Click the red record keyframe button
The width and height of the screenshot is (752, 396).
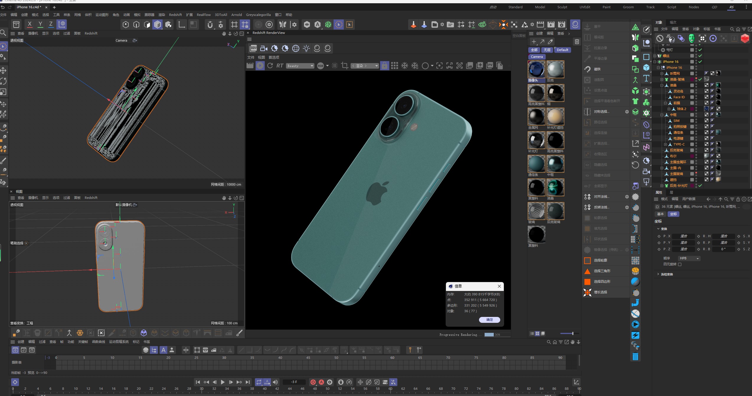pos(313,382)
